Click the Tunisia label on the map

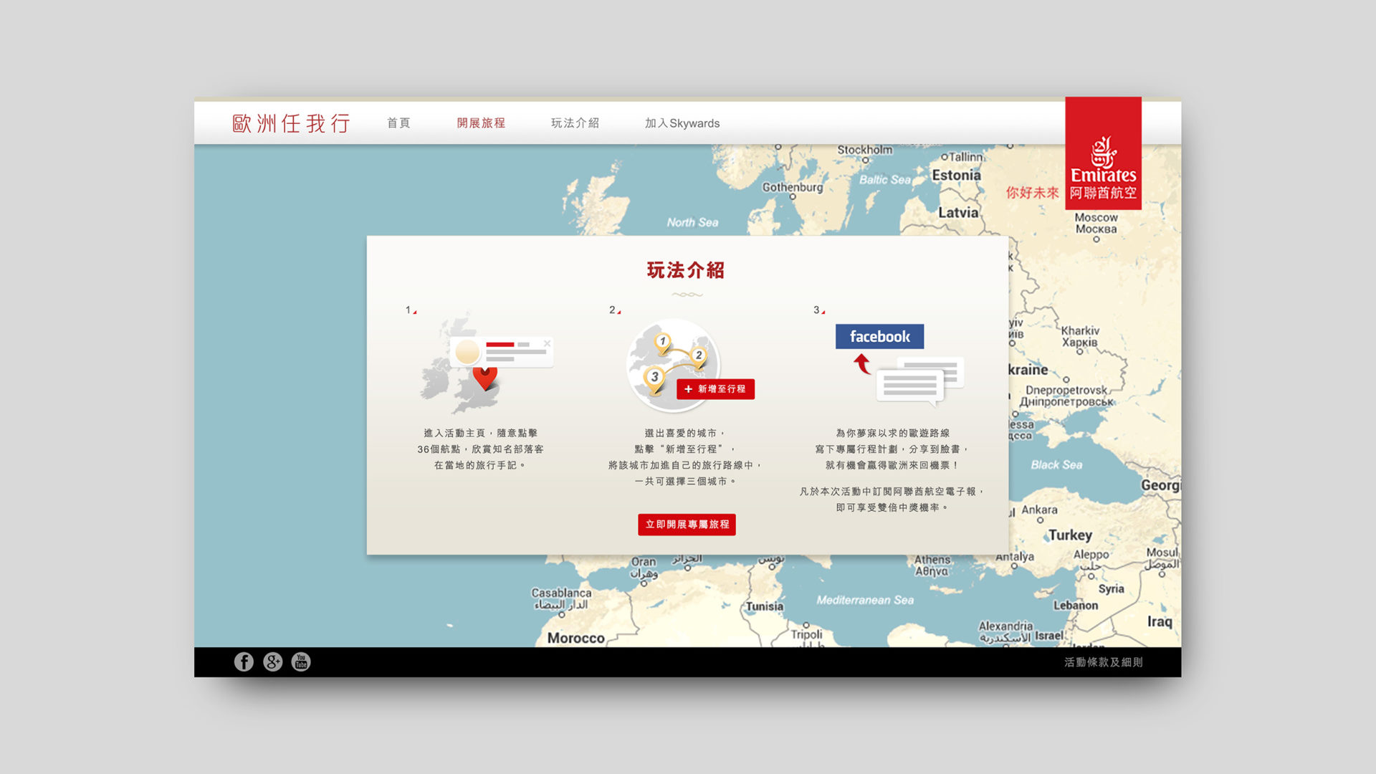[764, 606]
